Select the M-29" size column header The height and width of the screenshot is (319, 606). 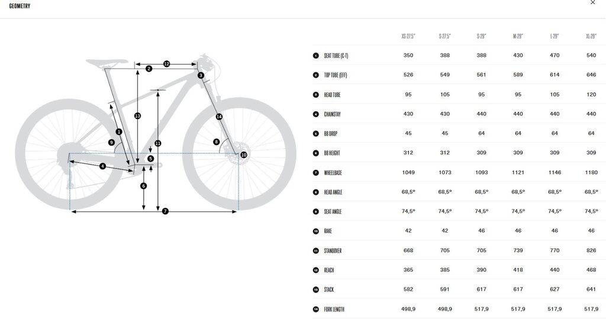tap(518, 37)
